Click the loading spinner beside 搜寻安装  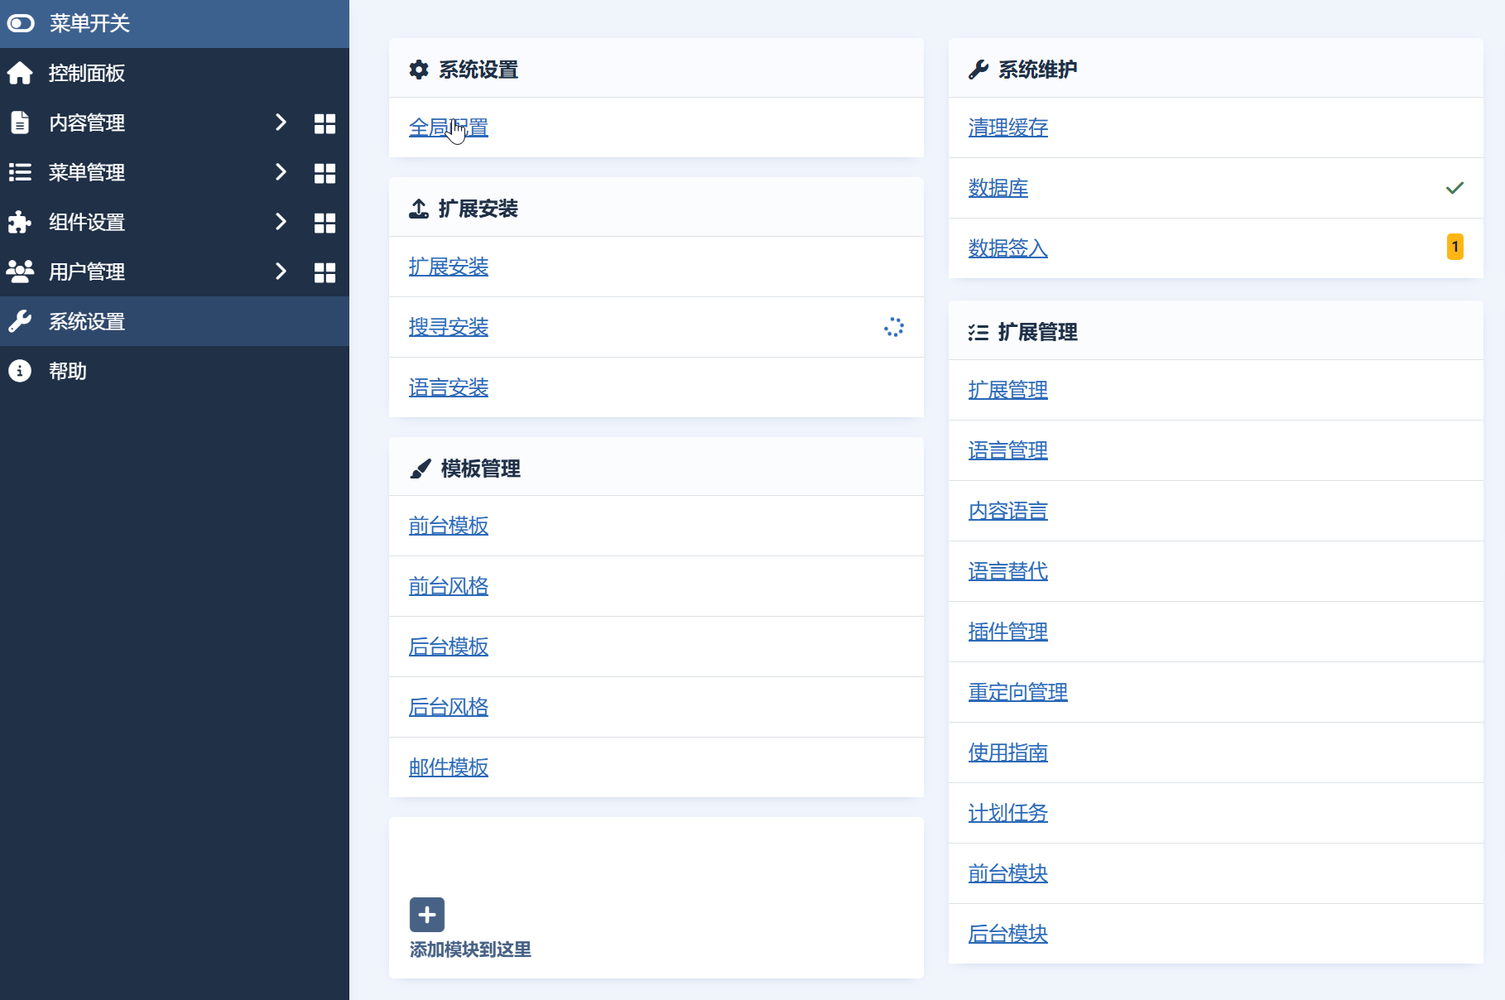coord(894,327)
